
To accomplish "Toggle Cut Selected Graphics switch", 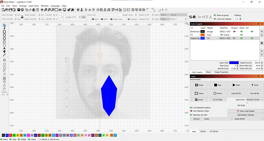I will [x=191, y=107].
